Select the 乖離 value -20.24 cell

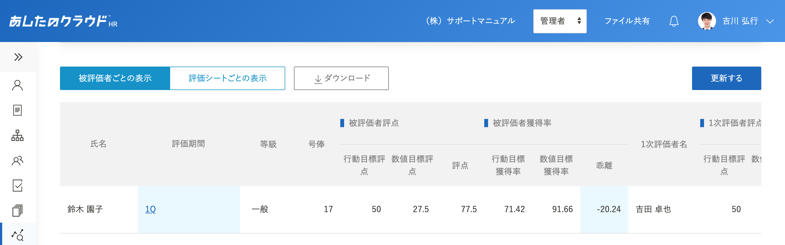click(x=604, y=209)
